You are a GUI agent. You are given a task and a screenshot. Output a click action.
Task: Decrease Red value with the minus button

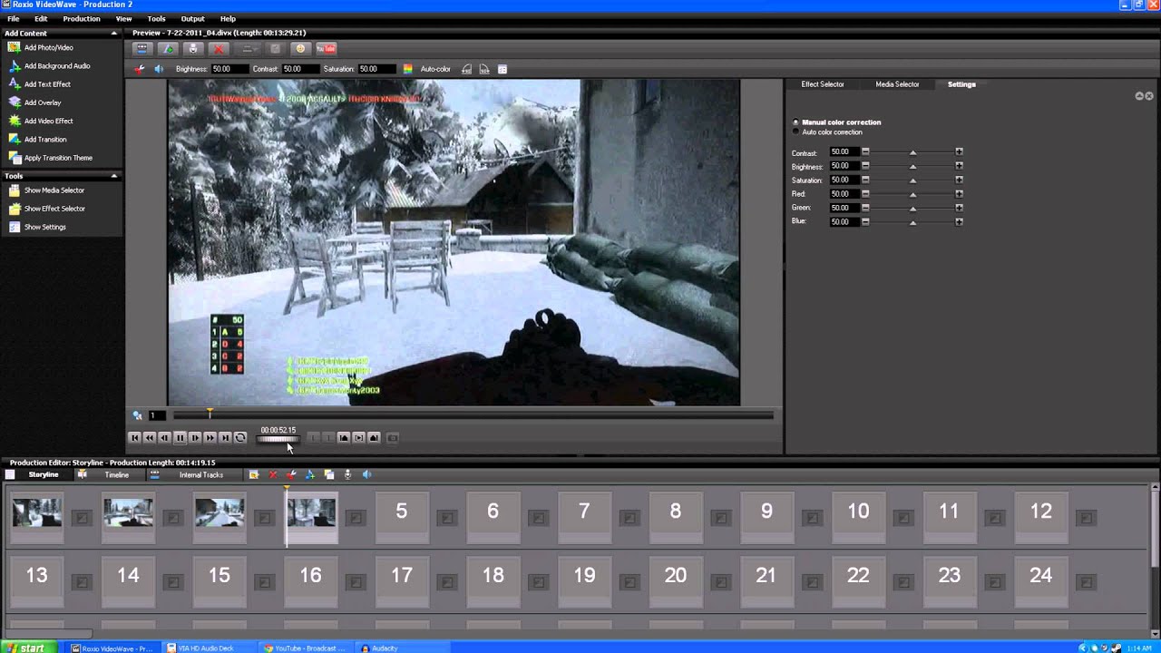[865, 194]
